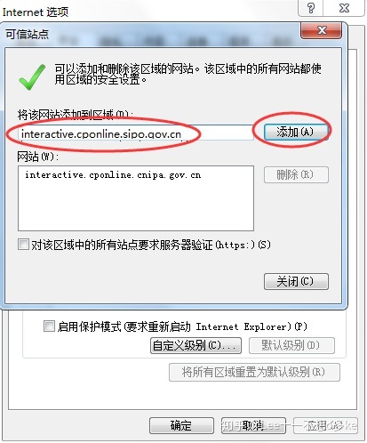367x443 pixels.
Task: Click 将所有区域重置为默认级别(R) button
Action: click(x=254, y=372)
